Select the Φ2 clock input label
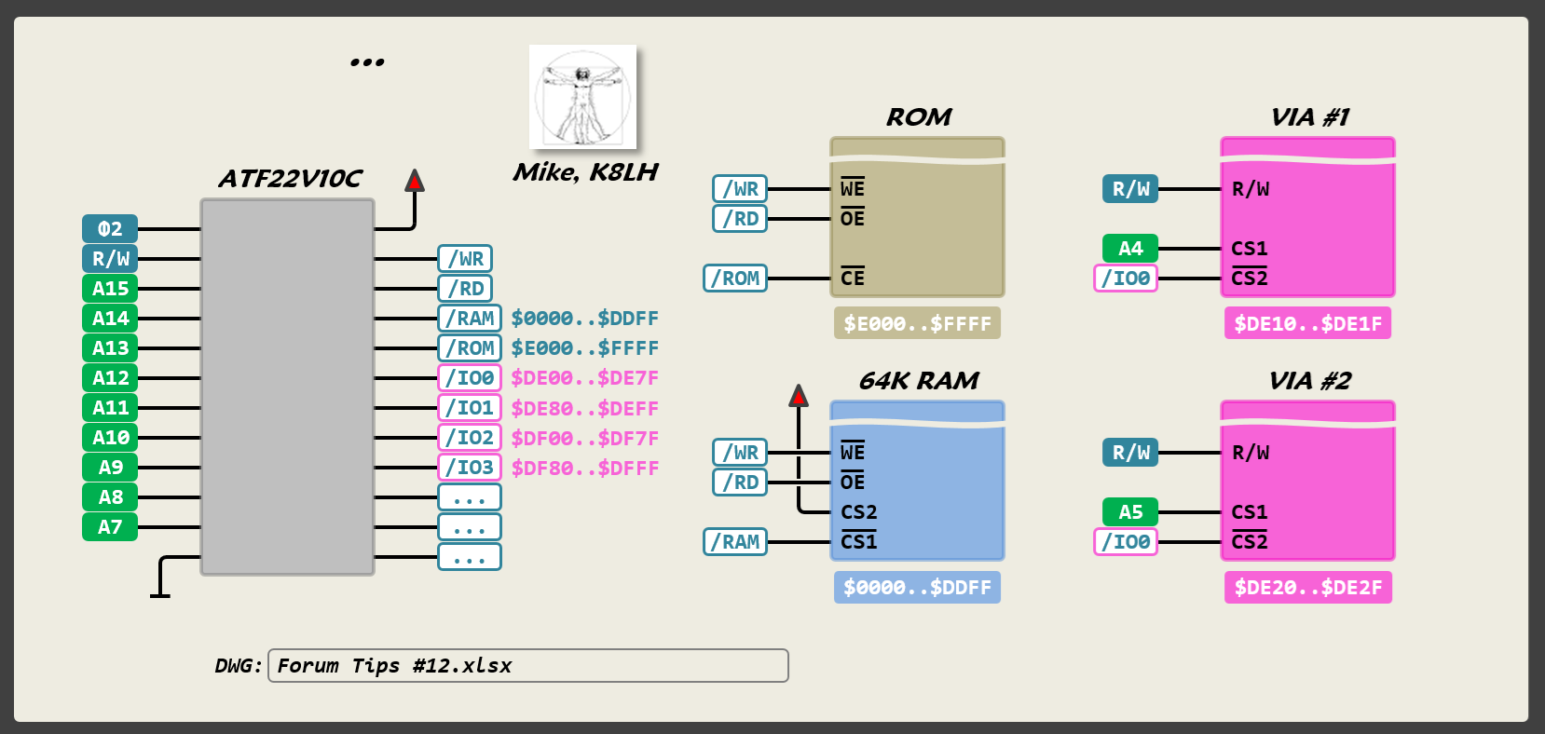Viewport: 1545px width, 734px height. point(110,229)
